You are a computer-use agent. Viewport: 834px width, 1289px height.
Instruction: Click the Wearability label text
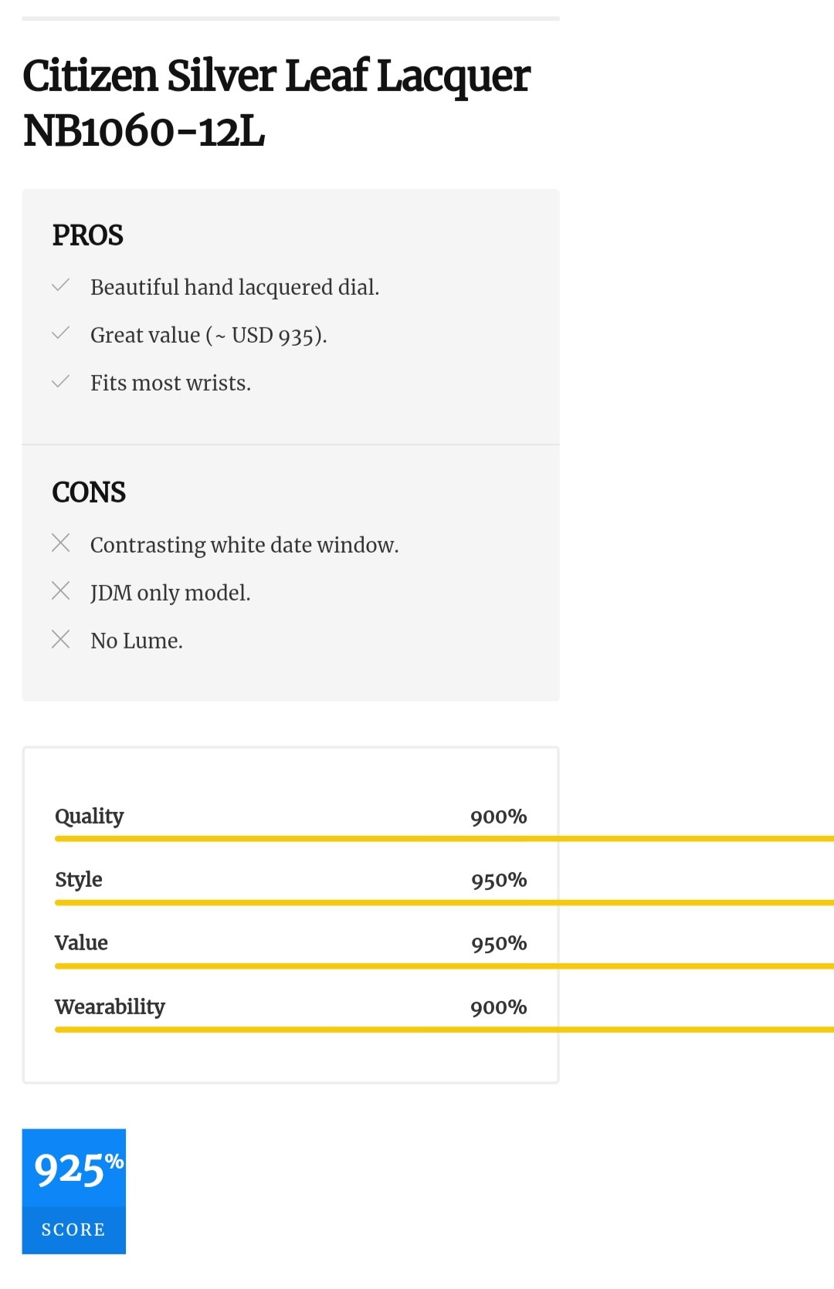(110, 1007)
